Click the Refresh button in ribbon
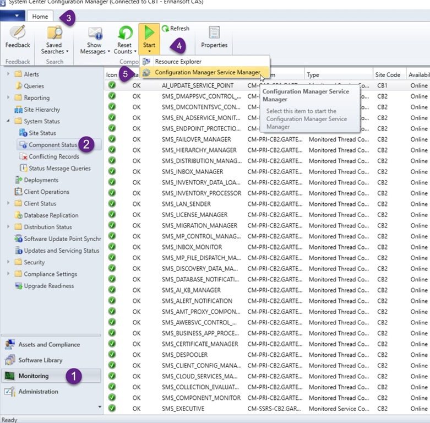Screen dimensions: 430x423 [x=176, y=28]
